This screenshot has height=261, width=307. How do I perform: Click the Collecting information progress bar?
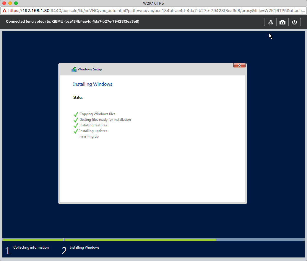pos(33,239)
